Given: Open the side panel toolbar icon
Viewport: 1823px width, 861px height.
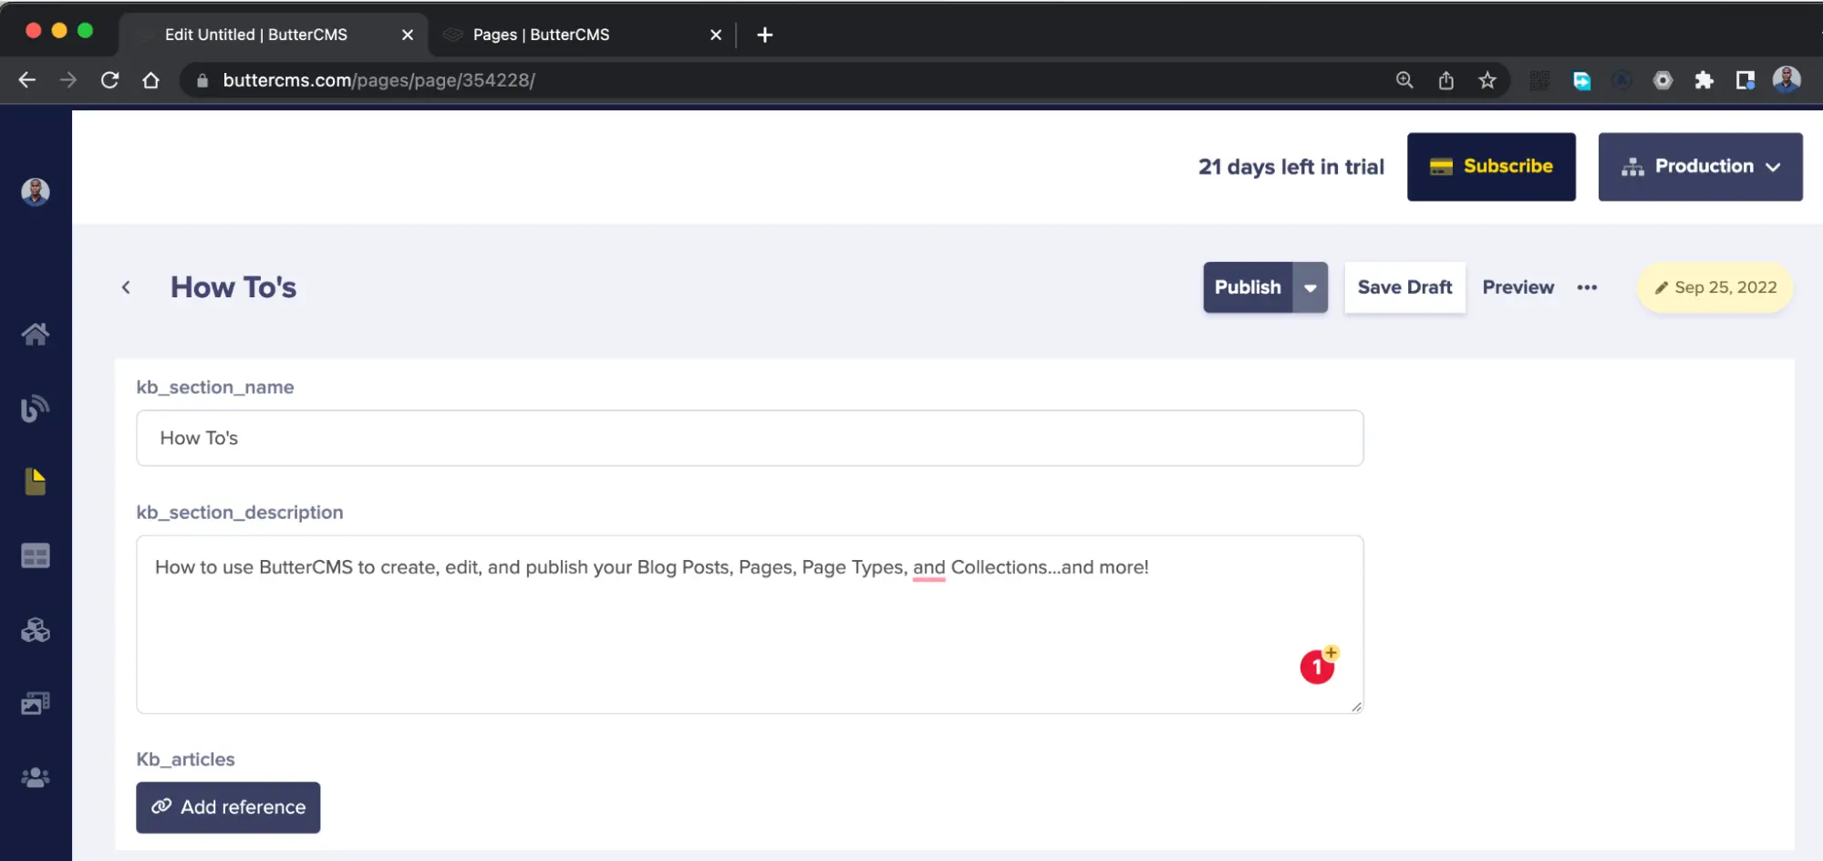Looking at the screenshot, I should 1745,80.
